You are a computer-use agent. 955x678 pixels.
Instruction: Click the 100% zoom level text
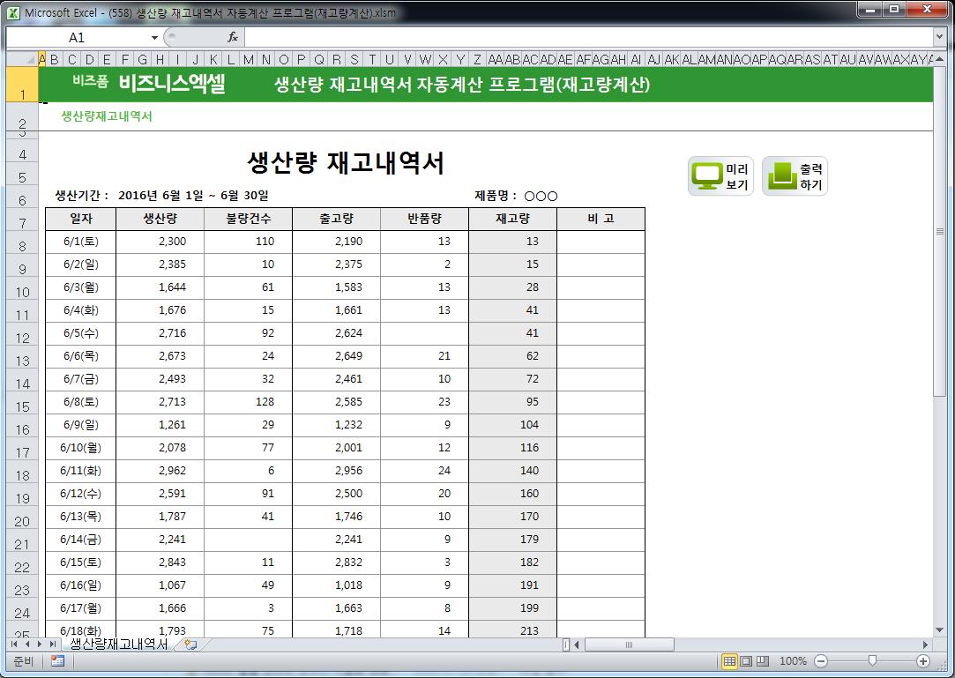point(793,661)
